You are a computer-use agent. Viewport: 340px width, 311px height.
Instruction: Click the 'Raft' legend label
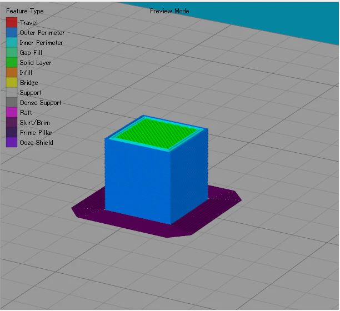tap(26, 113)
